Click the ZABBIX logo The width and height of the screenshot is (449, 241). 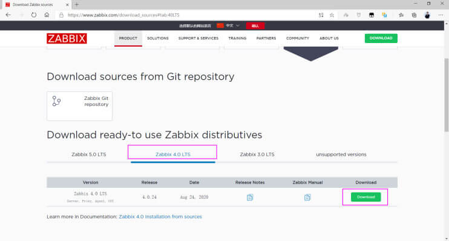point(67,38)
